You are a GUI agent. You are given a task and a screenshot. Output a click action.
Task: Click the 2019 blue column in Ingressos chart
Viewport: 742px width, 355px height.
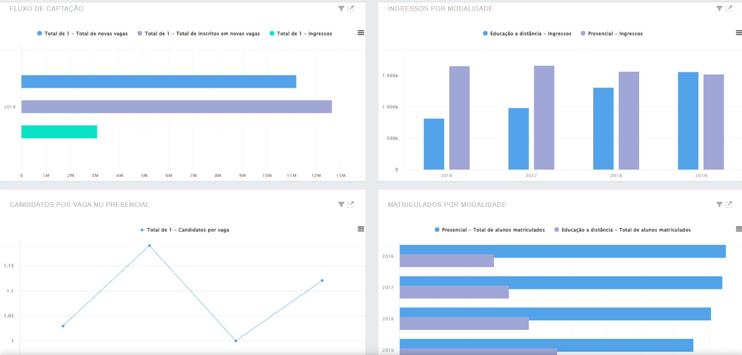688,121
